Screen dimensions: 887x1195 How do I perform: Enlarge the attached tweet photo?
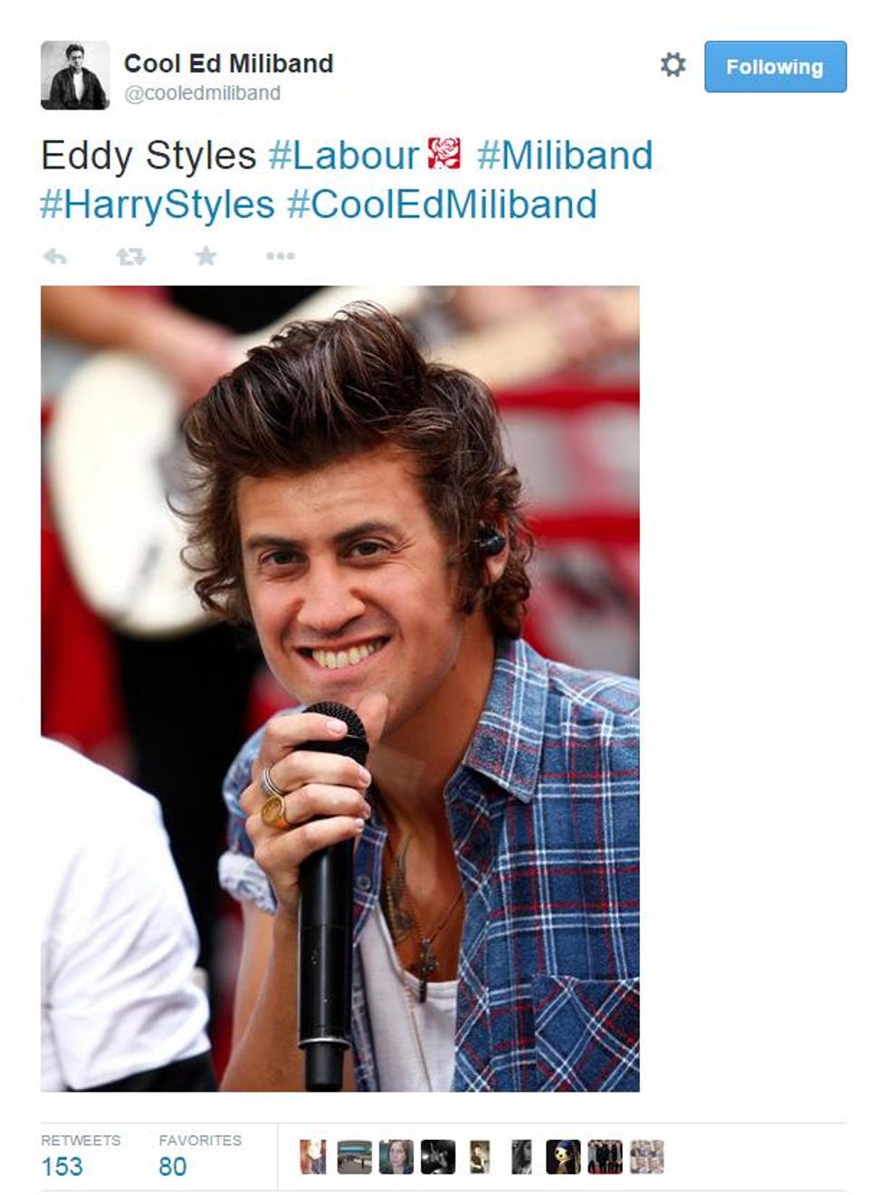(340, 689)
